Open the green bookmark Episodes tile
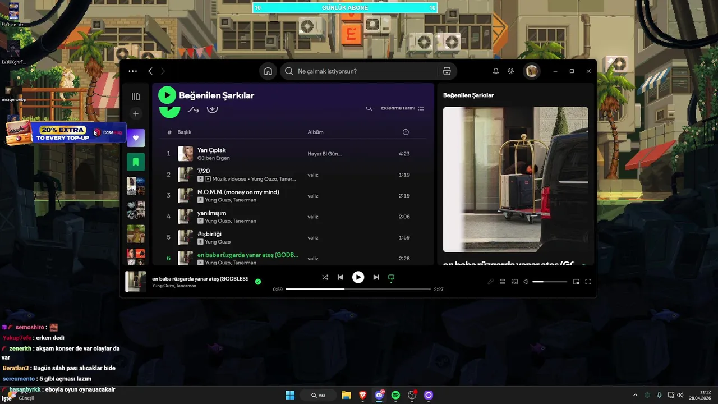The width and height of the screenshot is (718, 404). tap(136, 162)
